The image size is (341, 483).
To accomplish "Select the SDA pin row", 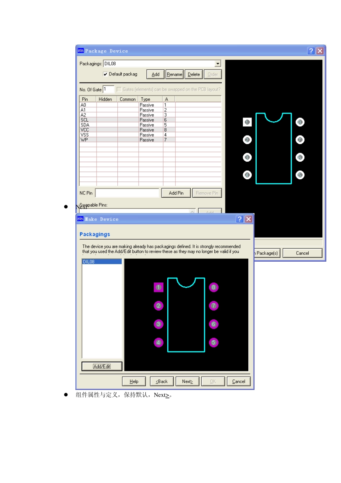I will [x=150, y=125].
